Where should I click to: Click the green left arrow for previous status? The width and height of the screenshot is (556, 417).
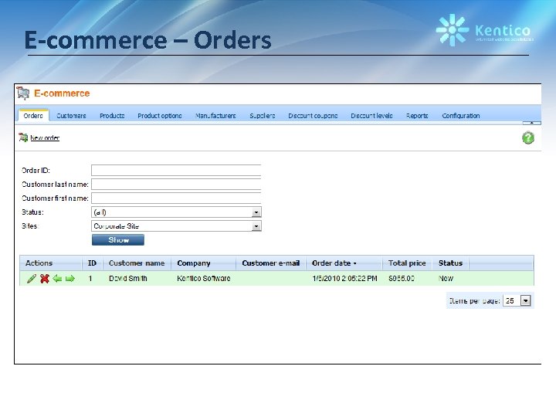57,279
